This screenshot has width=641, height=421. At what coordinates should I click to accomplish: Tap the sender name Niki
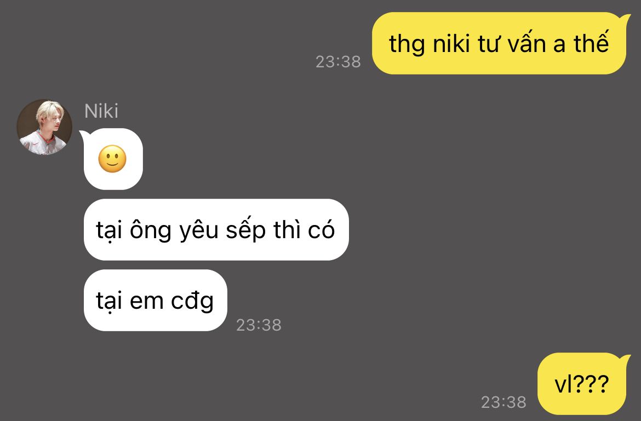101,111
